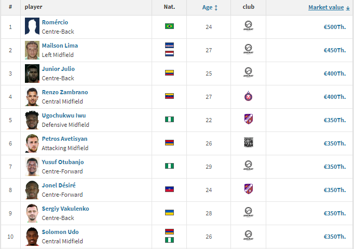The width and height of the screenshot is (354, 249).
Task: Click the Brazil flag in Romércio's row
Action: 169,26
